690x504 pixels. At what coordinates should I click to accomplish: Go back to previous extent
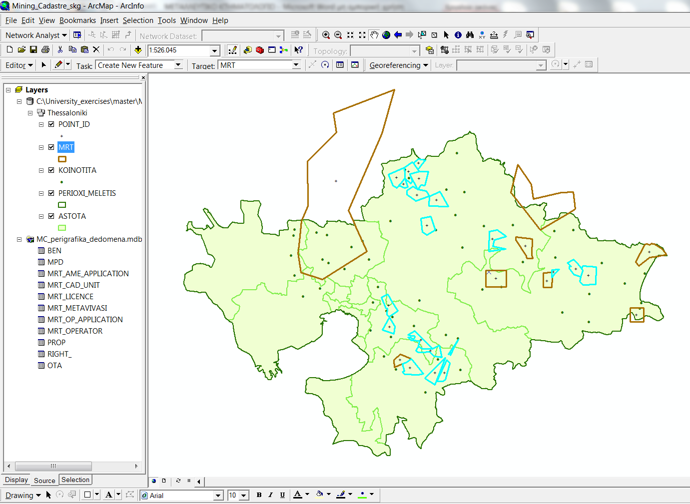point(398,35)
